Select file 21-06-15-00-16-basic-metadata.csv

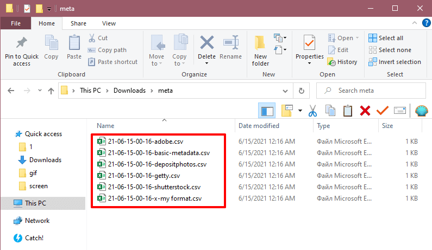153,153
